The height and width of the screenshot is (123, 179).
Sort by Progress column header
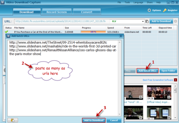click(x=93, y=28)
